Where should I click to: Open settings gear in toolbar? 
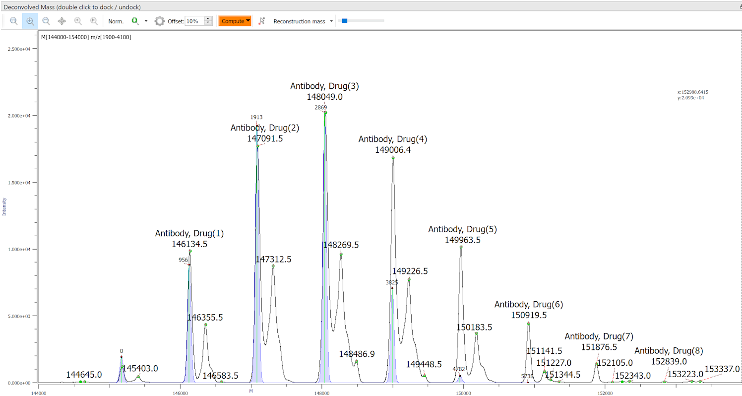[159, 21]
